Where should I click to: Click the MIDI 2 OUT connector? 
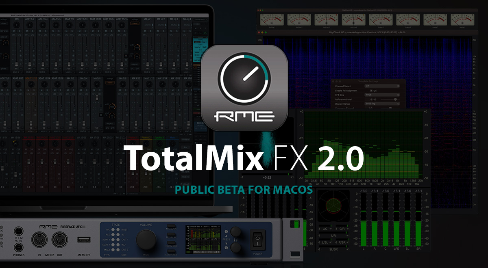tap(59, 239)
